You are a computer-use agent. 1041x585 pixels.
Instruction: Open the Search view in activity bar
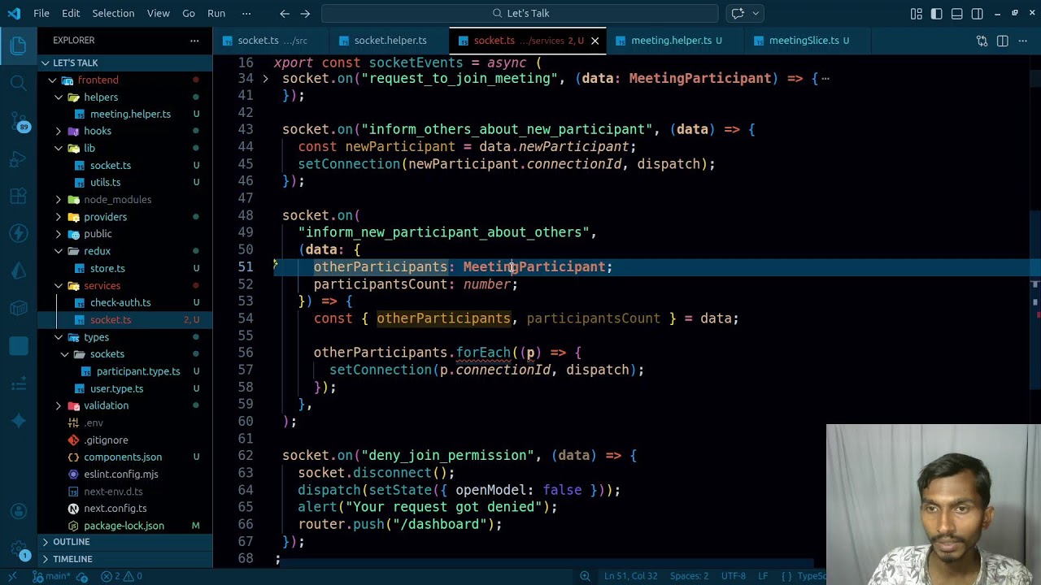[18, 84]
